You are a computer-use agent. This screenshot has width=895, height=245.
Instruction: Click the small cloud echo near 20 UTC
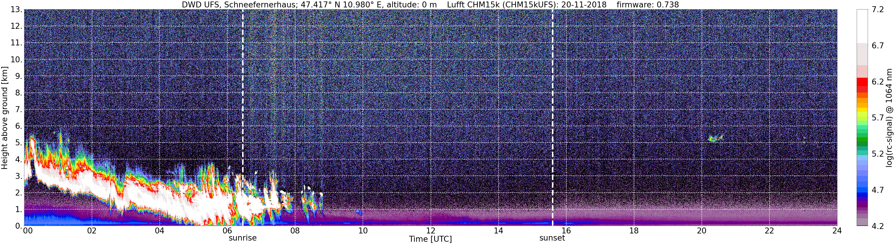tap(715, 138)
